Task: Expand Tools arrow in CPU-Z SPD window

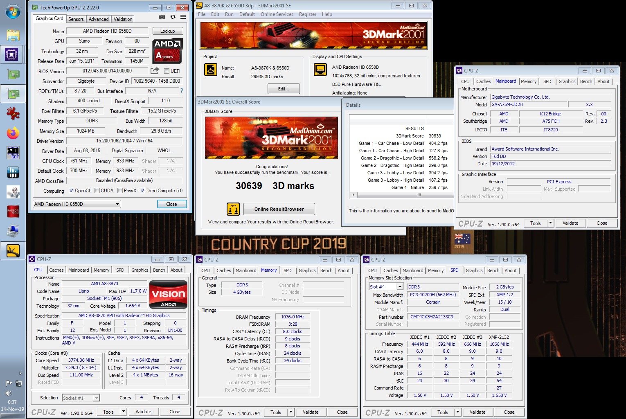Action: [x=458, y=412]
